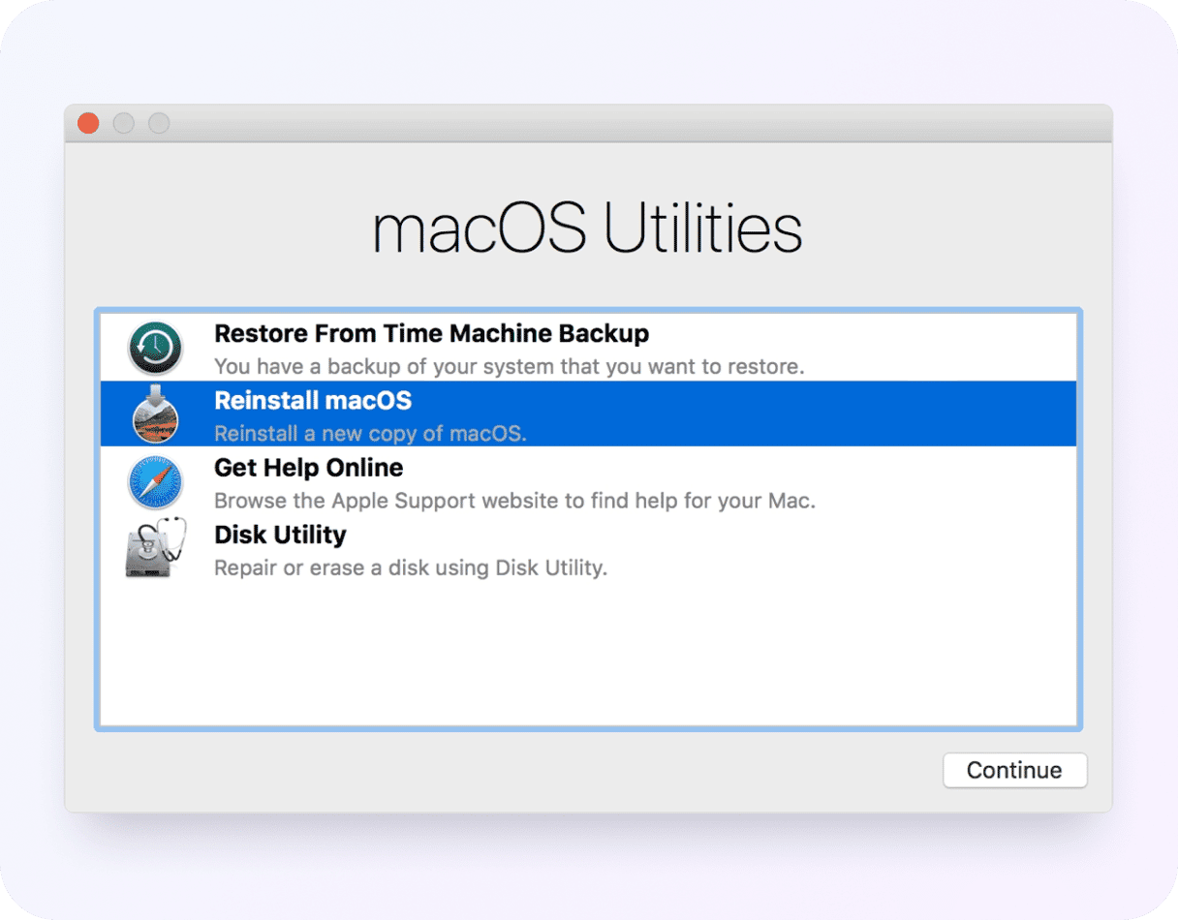Choose the Get Help Online title
This screenshot has height=920, width=1178.
point(308,468)
